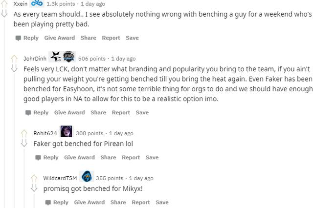Viewport: 313px width, 208px height.
Task: Upvote JohrDinh's comment
Action: (x=14, y=59)
